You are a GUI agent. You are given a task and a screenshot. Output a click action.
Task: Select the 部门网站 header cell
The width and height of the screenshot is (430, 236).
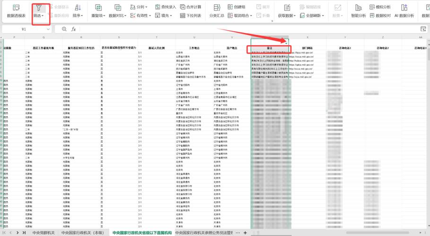pyautogui.click(x=307, y=48)
